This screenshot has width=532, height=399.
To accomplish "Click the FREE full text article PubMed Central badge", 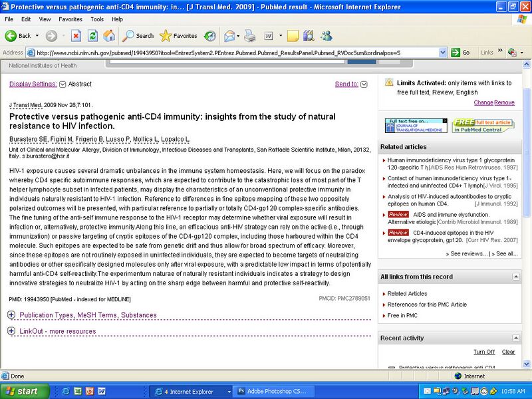I will coord(483,125).
